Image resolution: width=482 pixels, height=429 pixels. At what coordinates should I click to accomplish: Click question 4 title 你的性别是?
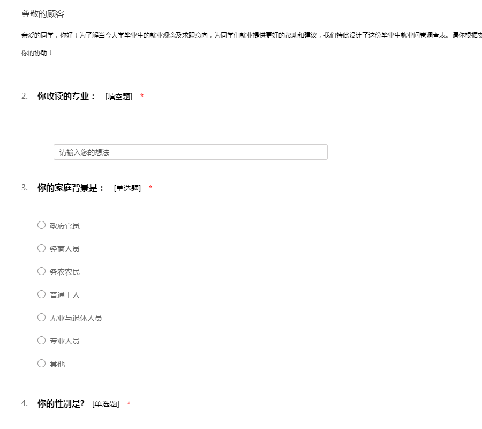point(61,404)
